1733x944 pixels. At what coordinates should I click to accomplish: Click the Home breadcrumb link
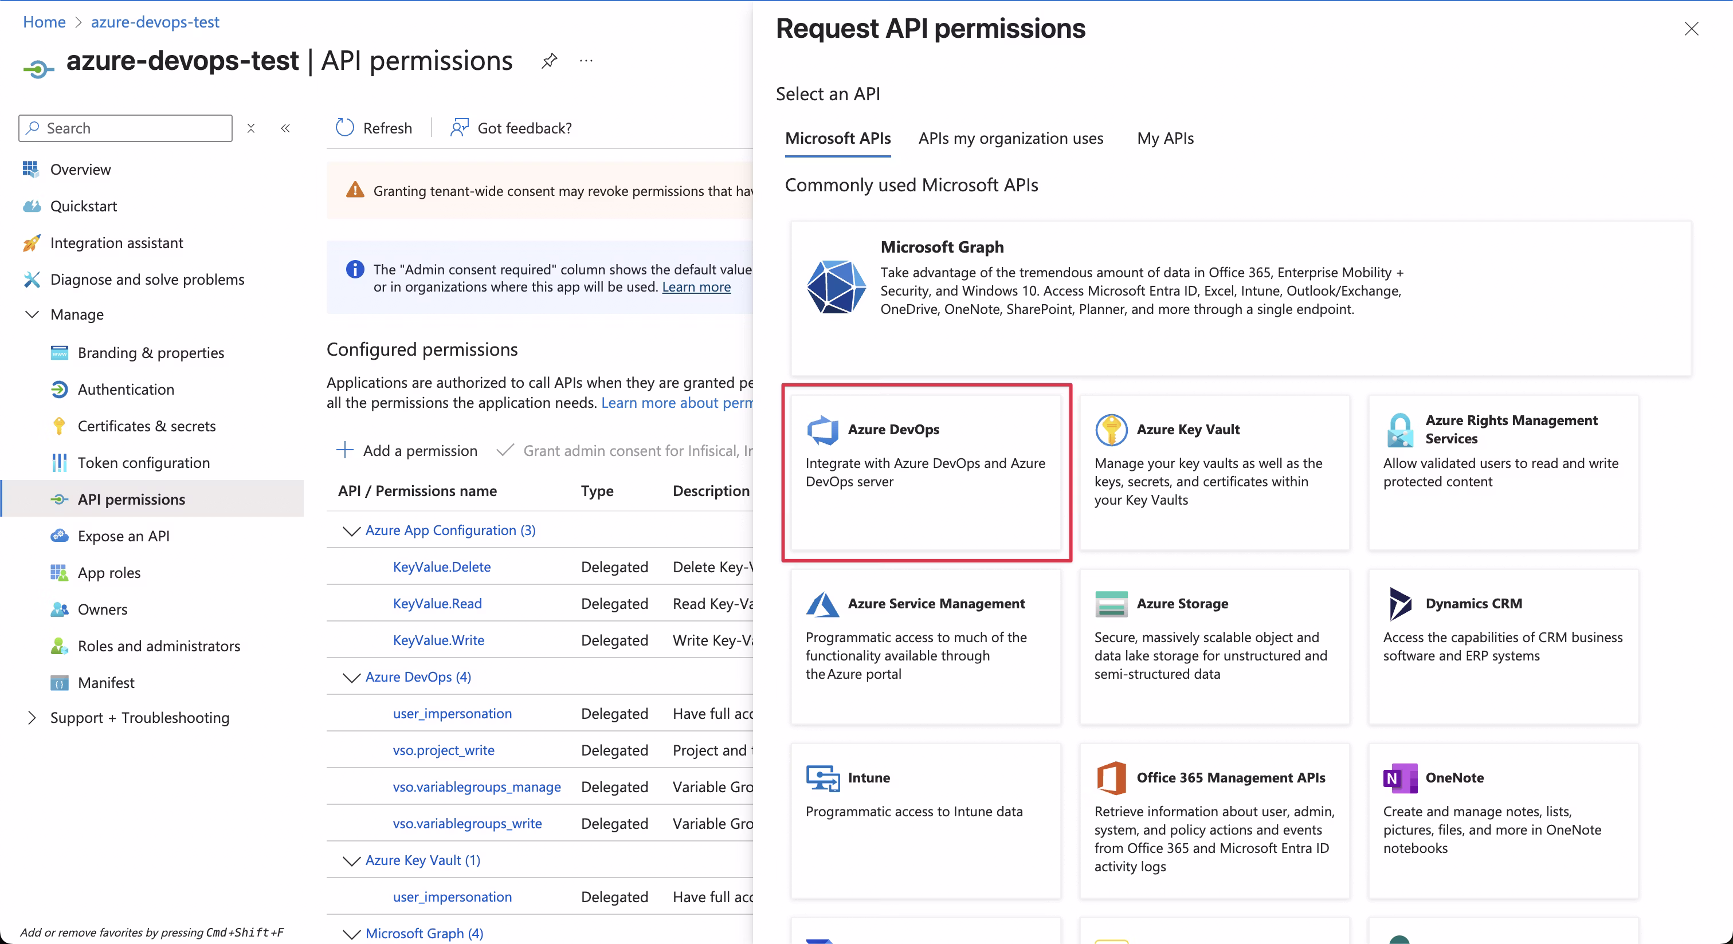tap(44, 22)
